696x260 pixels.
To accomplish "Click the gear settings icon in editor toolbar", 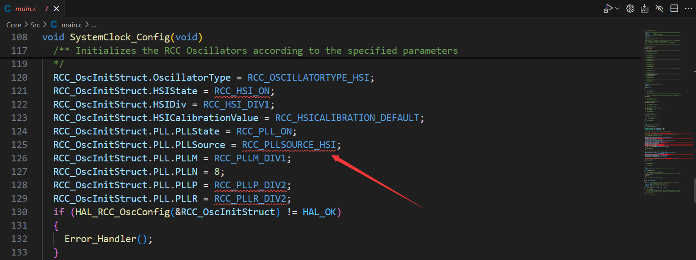I will [x=630, y=9].
